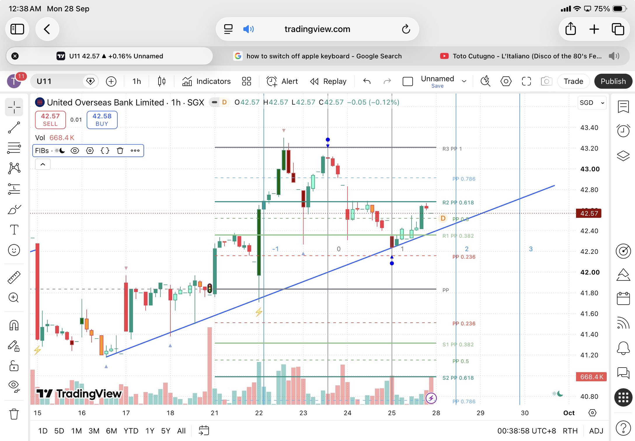Open the candlestick chart type menu

(162, 81)
